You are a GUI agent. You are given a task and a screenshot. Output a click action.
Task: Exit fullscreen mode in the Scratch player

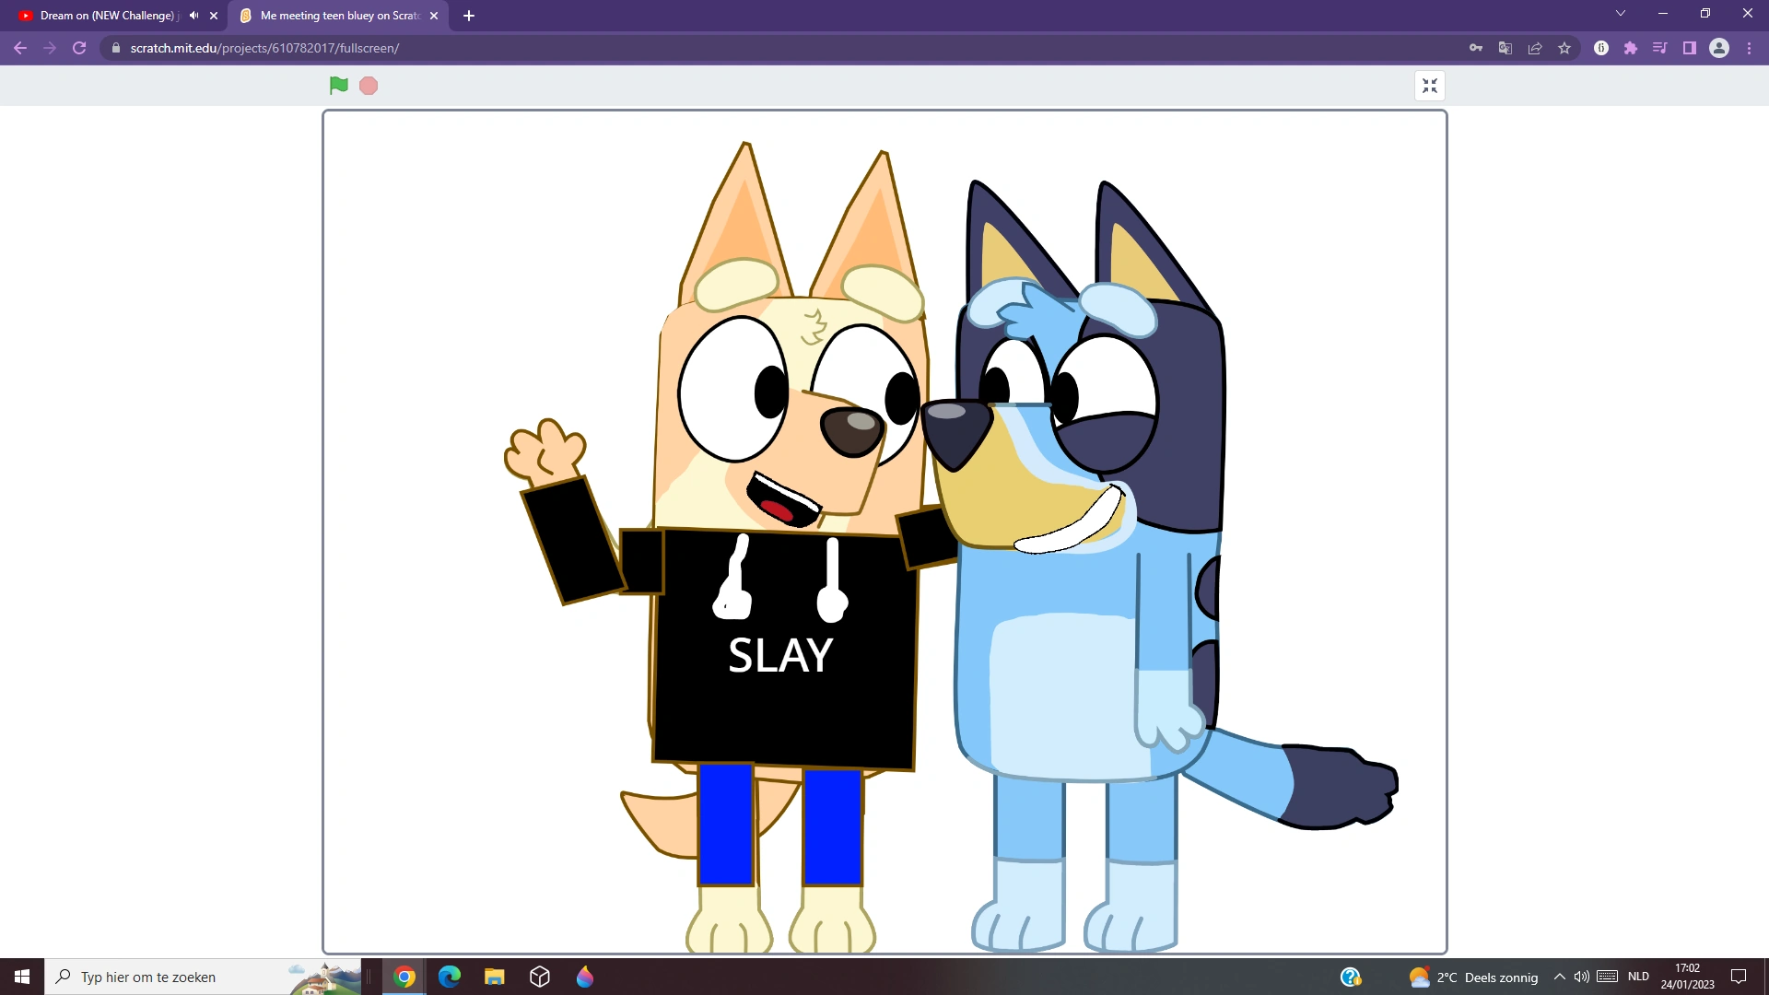tap(1430, 85)
